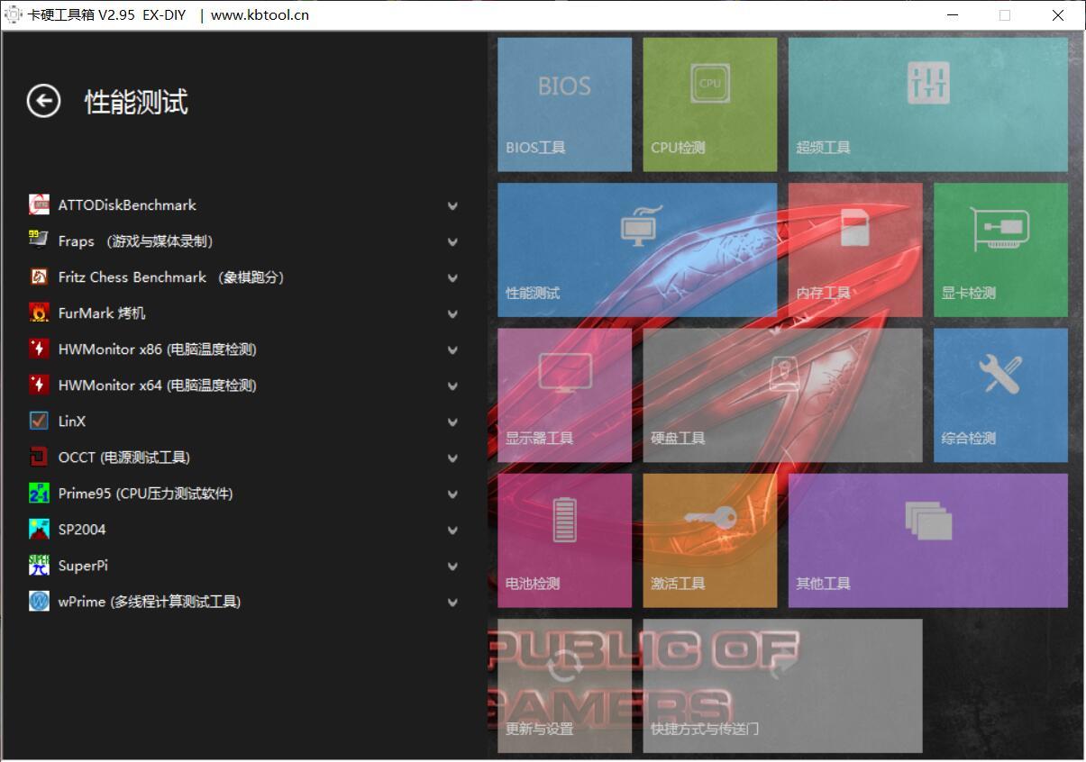
Task: Minimize the 卡硬工具箱 window
Action: point(953,14)
